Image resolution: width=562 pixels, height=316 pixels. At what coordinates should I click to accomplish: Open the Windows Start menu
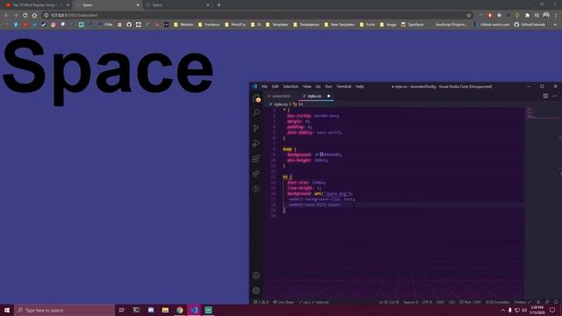[x=7, y=310]
